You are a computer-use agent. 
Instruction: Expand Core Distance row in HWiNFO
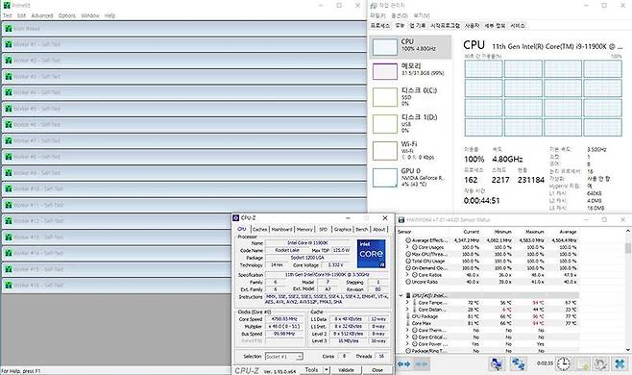pyautogui.click(x=407, y=310)
